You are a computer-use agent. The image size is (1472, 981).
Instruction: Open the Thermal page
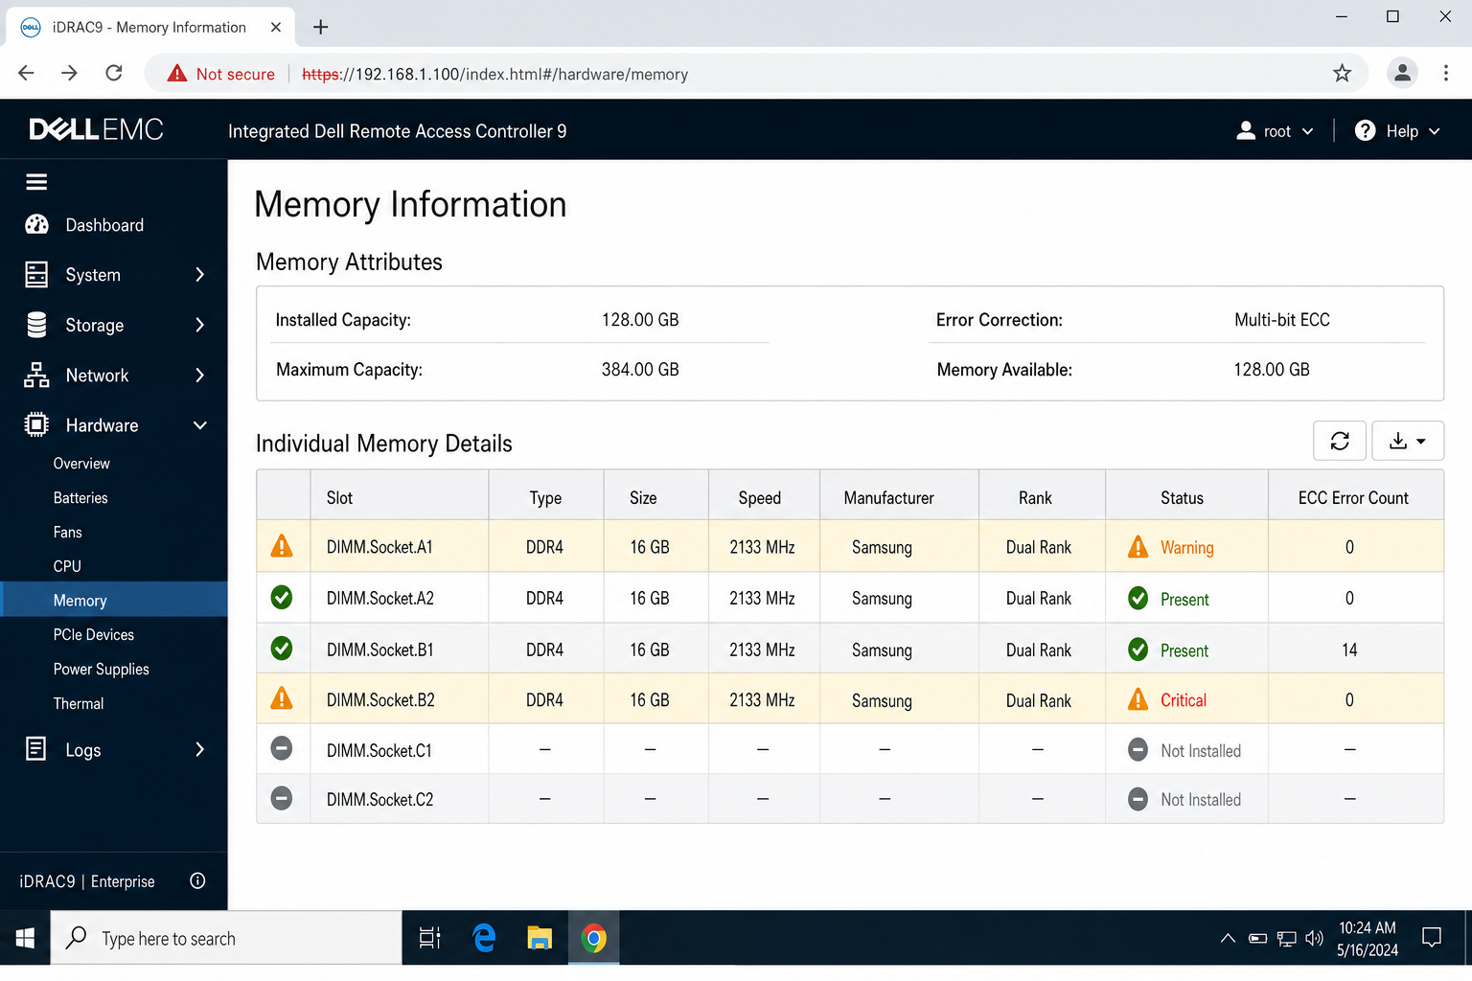tap(79, 704)
